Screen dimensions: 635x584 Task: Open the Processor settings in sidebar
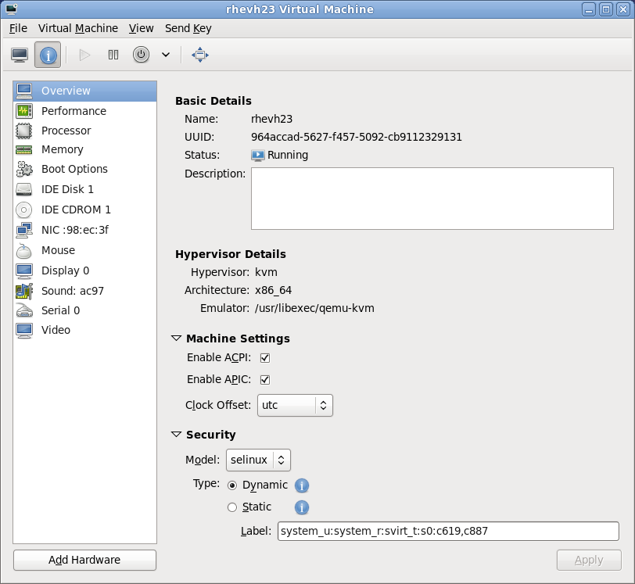(x=66, y=130)
